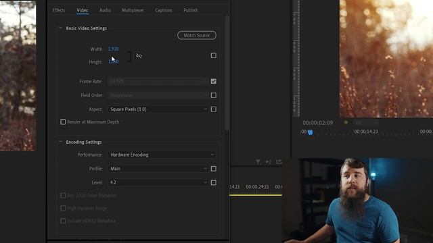This screenshot has height=243, width=433.
Task: Check the High Dynamic Range checkbox
Action: [x=63, y=208]
